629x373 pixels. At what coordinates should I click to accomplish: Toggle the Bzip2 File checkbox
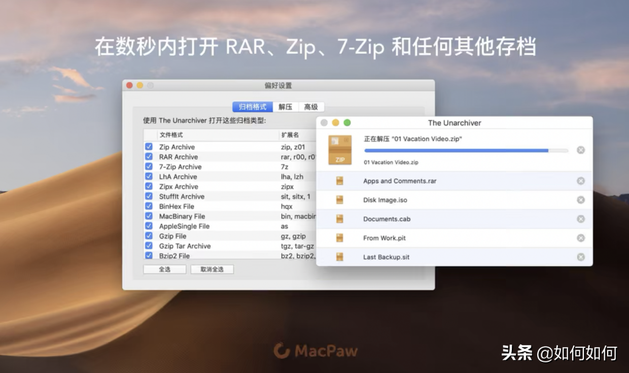(x=149, y=256)
